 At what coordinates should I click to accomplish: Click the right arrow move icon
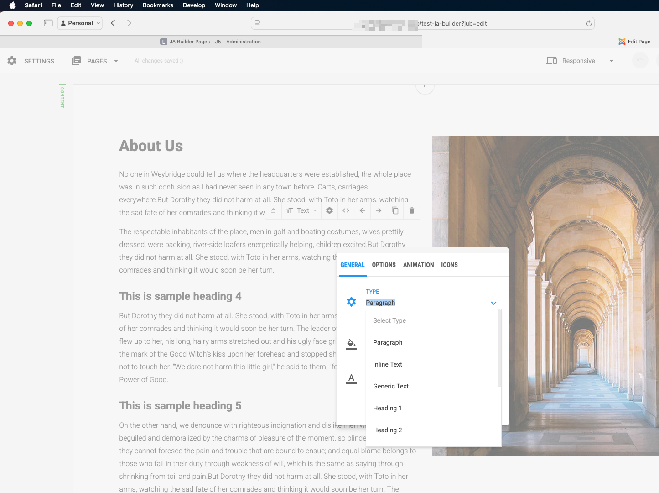[x=379, y=210]
